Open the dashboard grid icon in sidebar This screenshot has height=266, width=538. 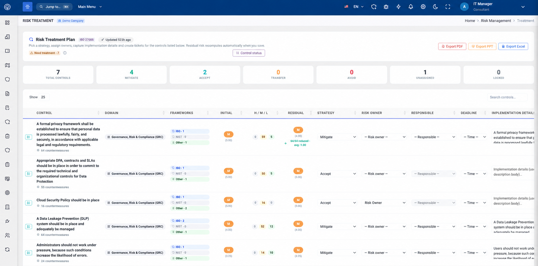[x=7, y=23]
